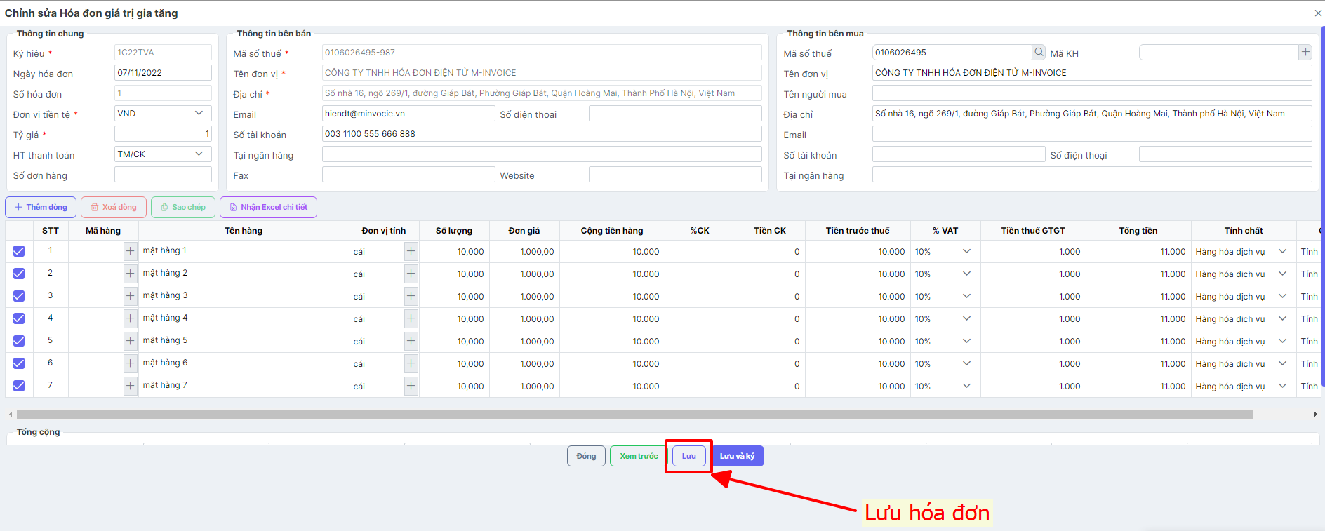Screen dimensions: 1325x531
Task: Click the Lưu và ký button
Action: tap(737, 456)
